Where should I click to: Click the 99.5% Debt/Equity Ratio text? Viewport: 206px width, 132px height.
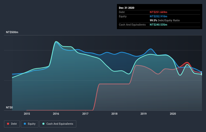pos(165,20)
